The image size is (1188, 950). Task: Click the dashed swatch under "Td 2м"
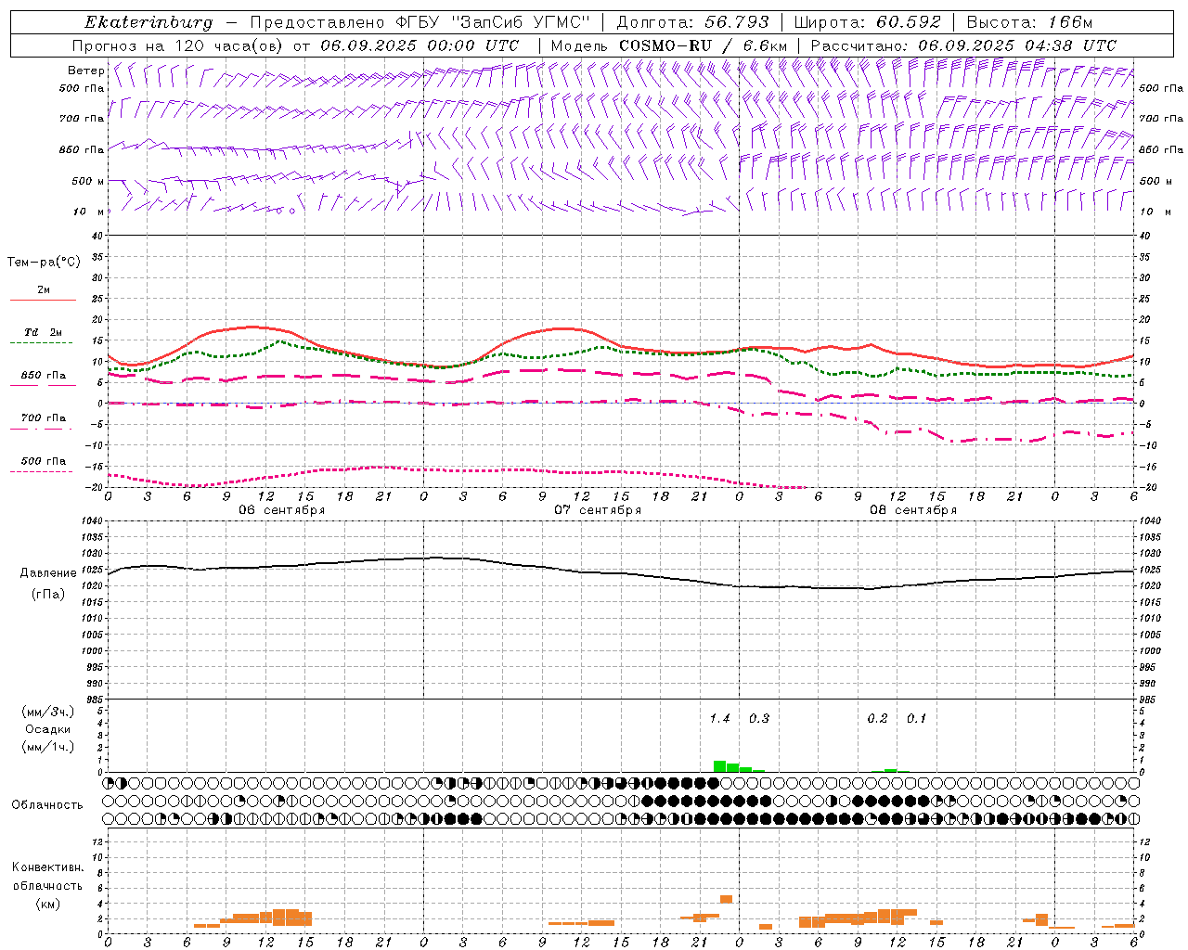tap(41, 343)
